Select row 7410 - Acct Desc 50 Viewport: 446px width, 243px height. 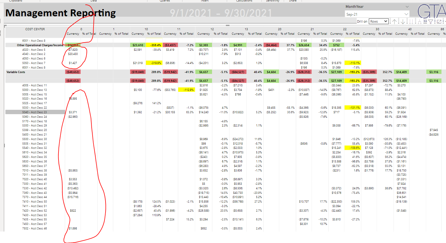click(x=35, y=202)
